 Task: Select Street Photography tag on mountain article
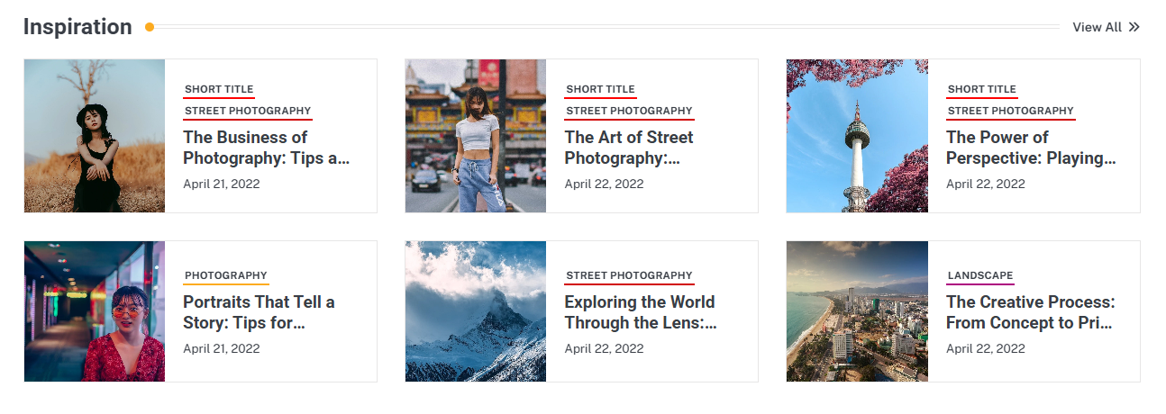point(629,275)
